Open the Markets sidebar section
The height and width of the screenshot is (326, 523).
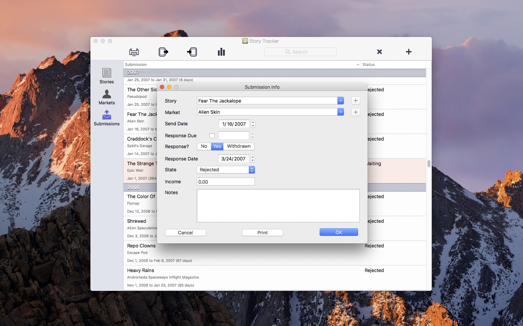(x=106, y=97)
